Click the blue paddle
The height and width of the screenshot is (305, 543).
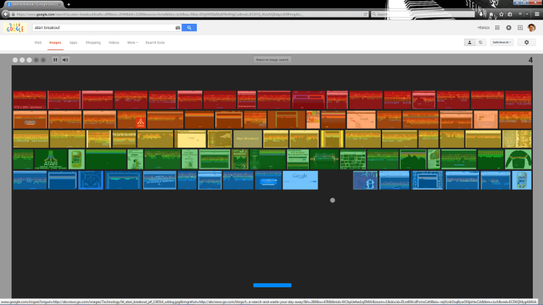(x=272, y=285)
